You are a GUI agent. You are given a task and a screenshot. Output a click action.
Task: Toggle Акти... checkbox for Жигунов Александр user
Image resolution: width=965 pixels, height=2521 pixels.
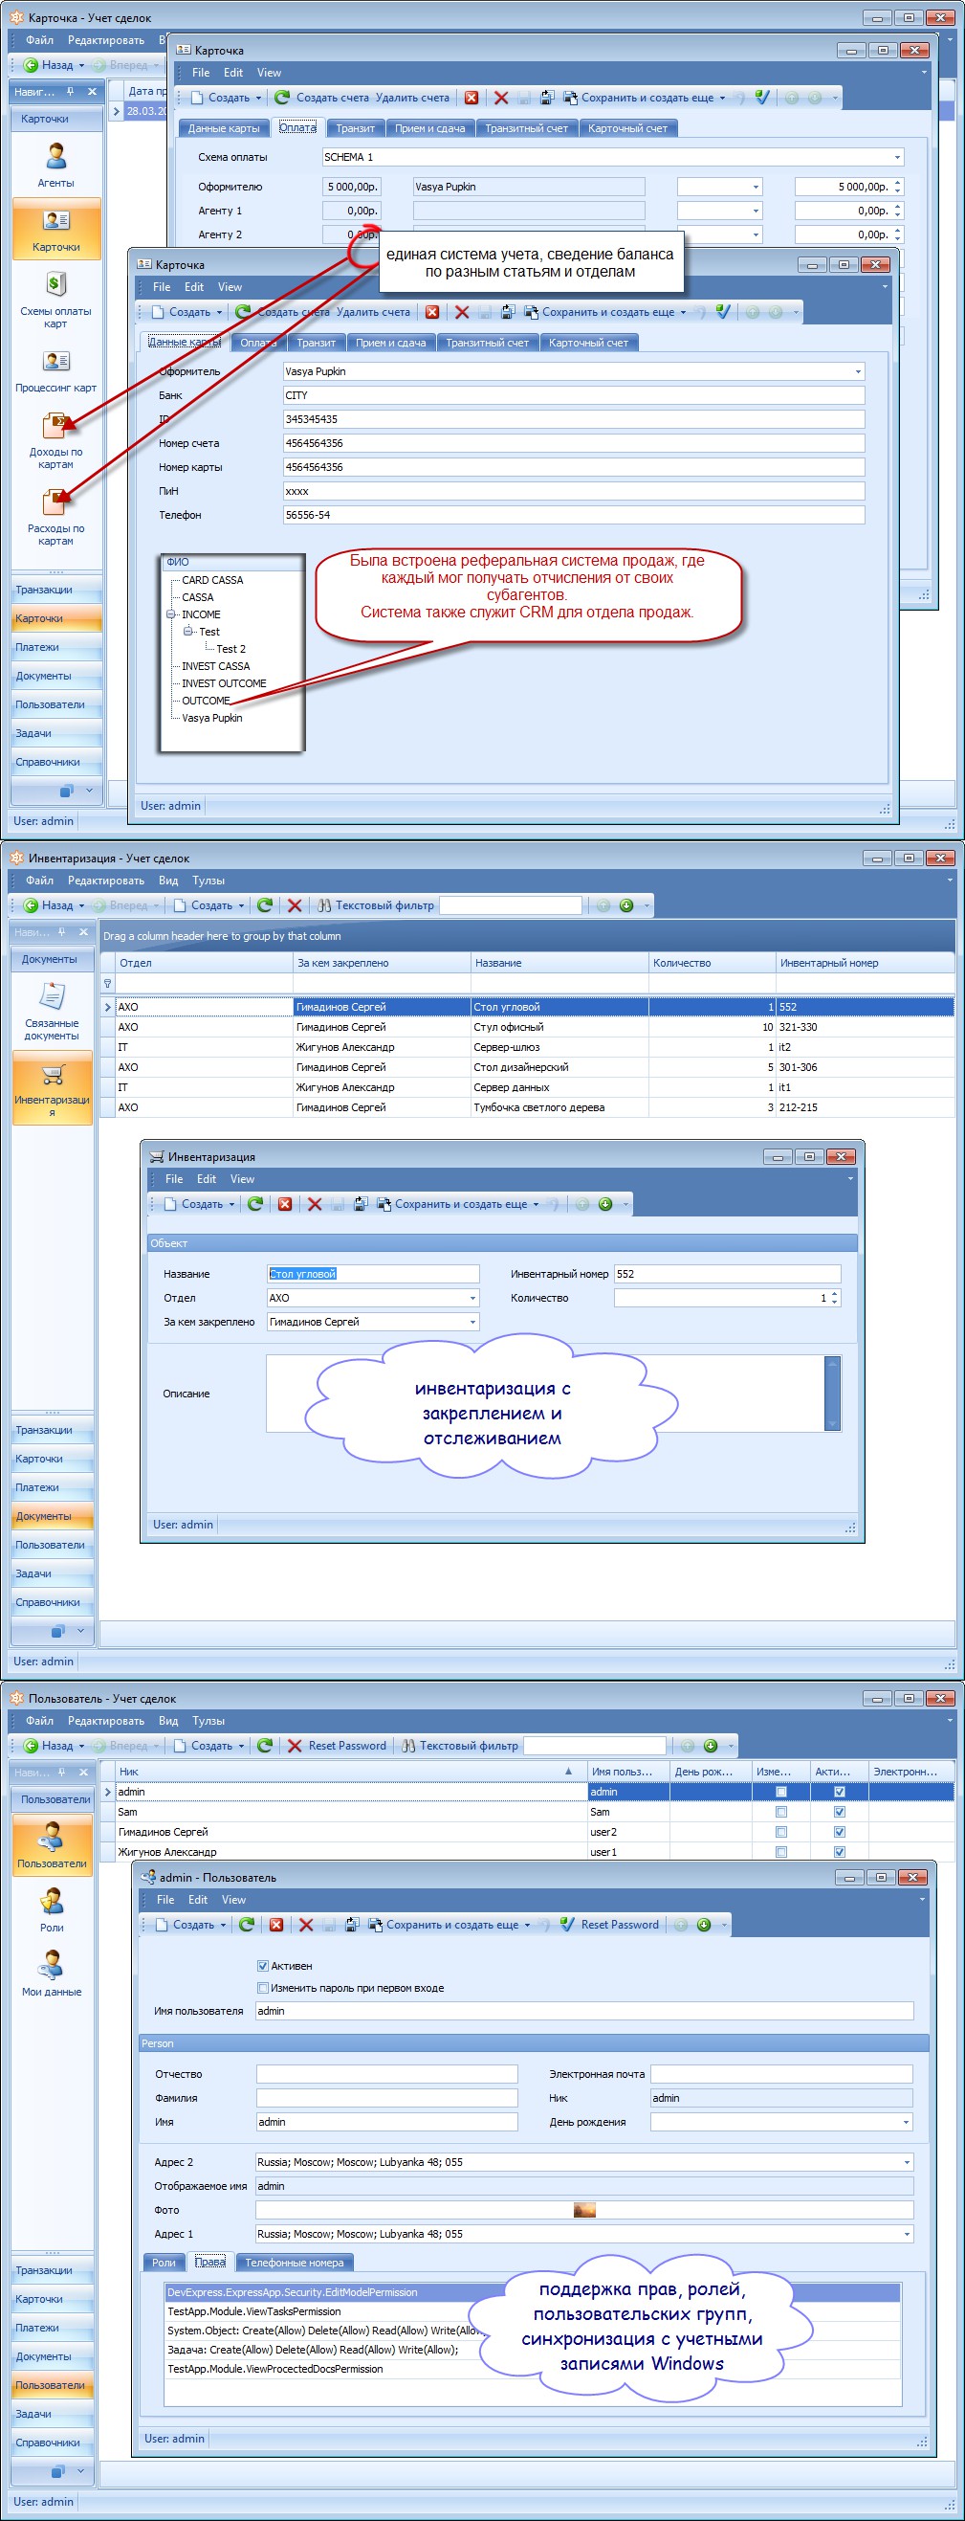coord(839,1852)
